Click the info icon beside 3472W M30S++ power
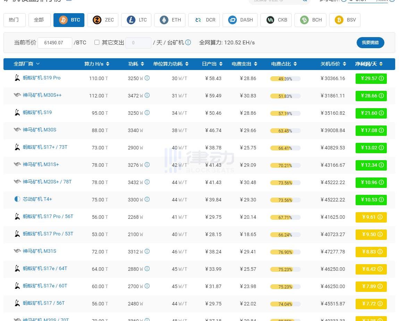 (x=147, y=95)
